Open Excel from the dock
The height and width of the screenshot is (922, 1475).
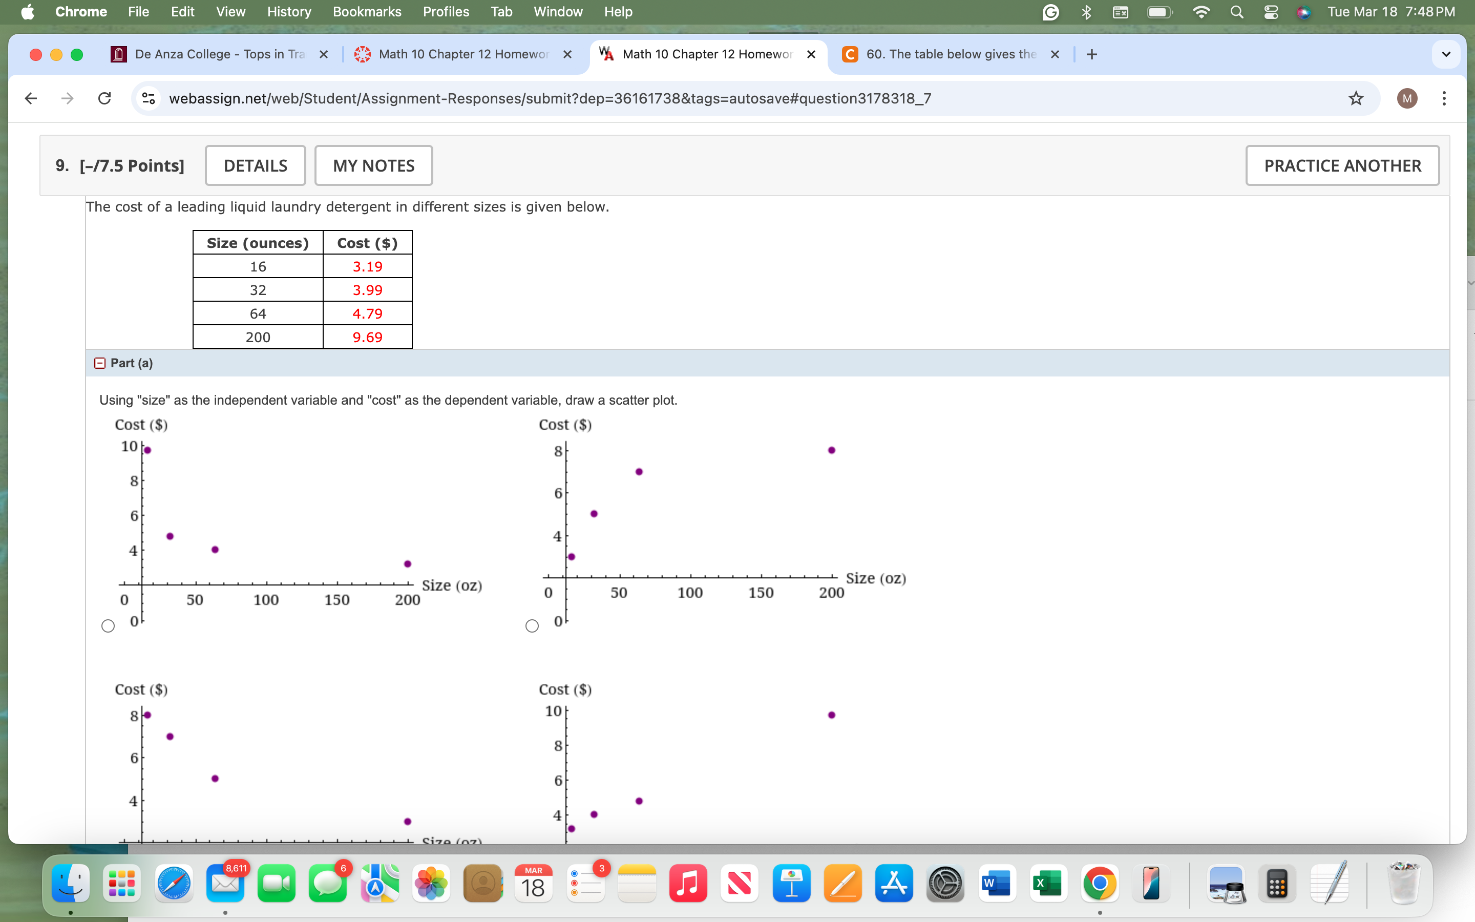point(1048,884)
